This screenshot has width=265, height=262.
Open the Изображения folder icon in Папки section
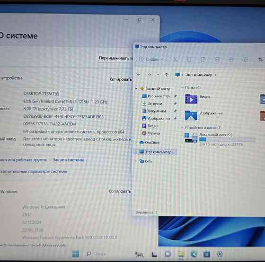tap(191, 115)
